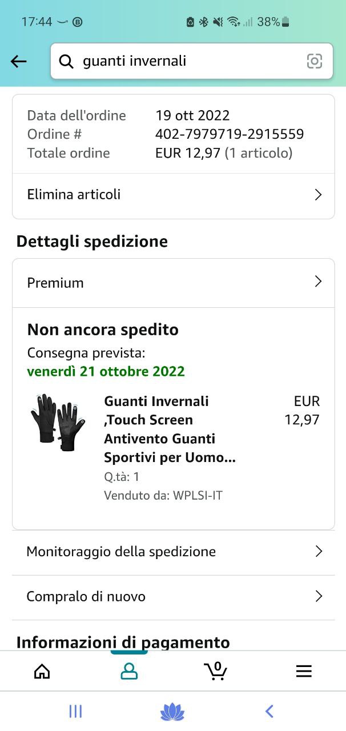Open the account profile tab icon
This screenshot has height=731, width=346.
[129, 671]
